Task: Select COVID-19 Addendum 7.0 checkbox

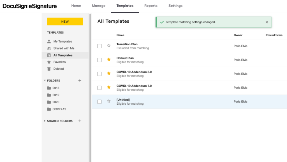Action: [x=99, y=88]
